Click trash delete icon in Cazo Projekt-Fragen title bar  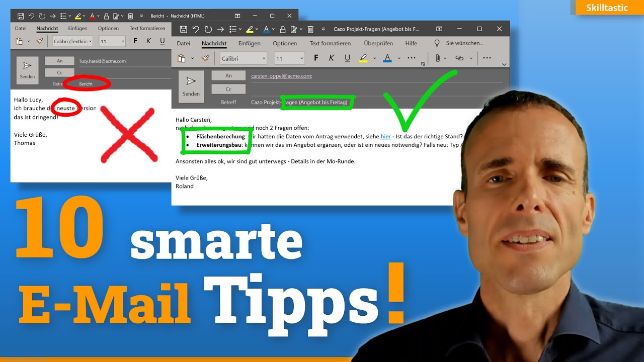pyautogui.click(x=310, y=29)
